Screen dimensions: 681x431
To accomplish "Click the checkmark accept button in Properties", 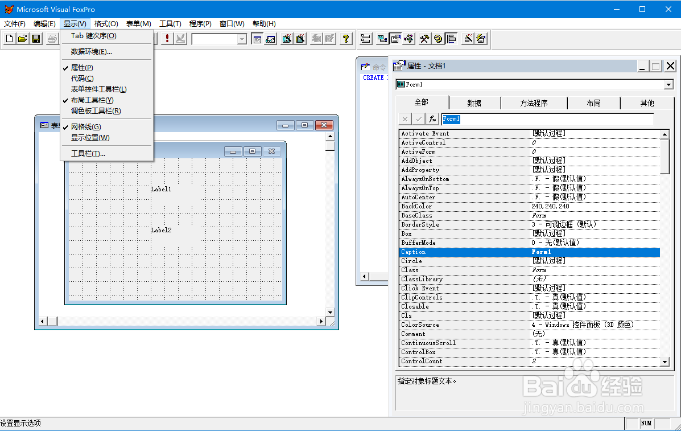I will [x=419, y=118].
